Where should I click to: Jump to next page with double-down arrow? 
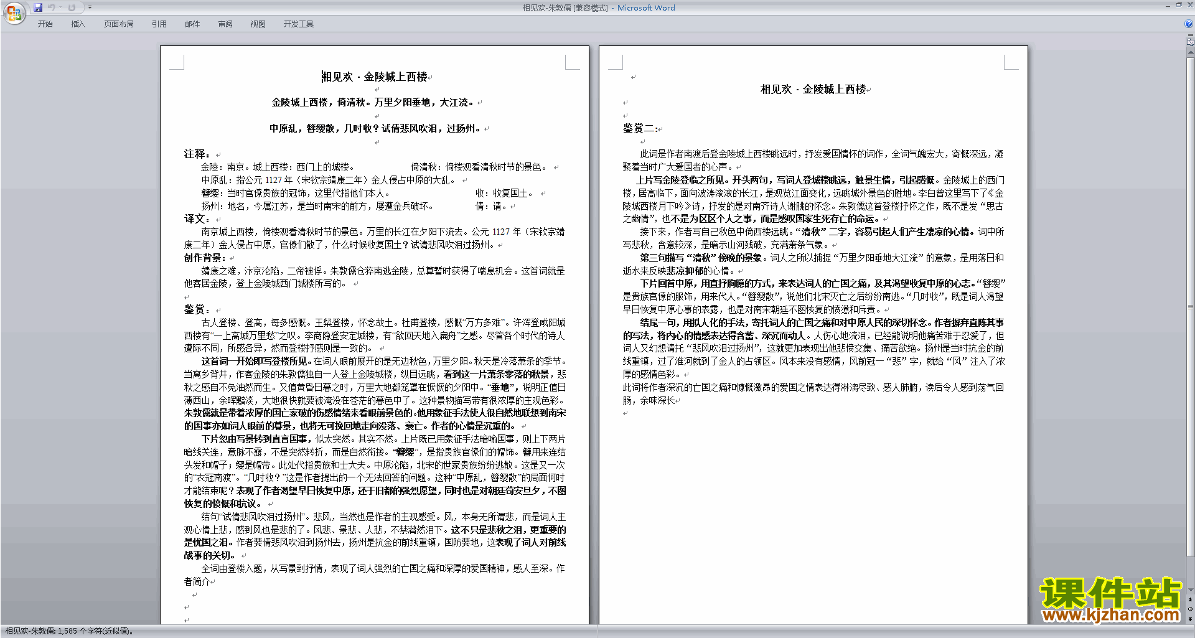1191,619
